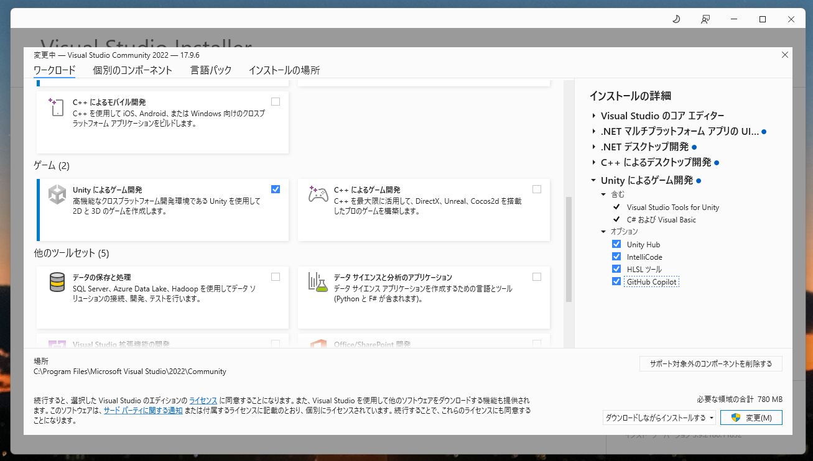Click the shield icon on the 変更 button

736,418
